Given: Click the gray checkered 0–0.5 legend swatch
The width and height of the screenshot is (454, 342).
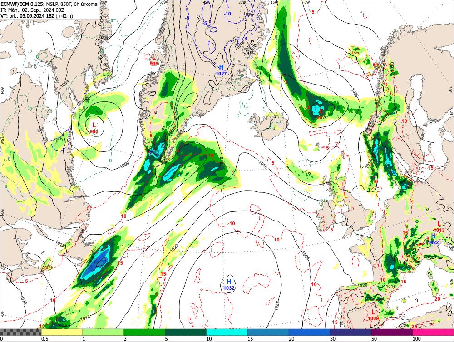Looking at the screenshot, I should click(20, 332).
